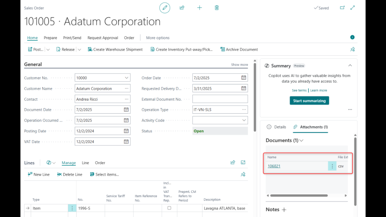
Task: Open order in new window icon
Action: coord(342,8)
